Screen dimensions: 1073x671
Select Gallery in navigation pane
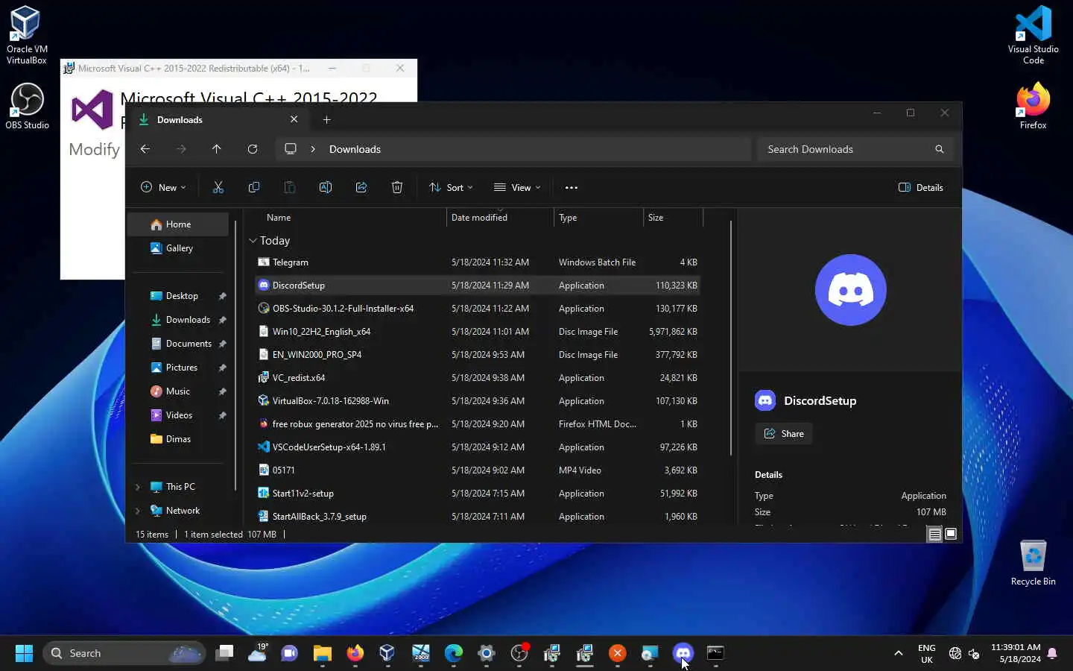coord(177,248)
